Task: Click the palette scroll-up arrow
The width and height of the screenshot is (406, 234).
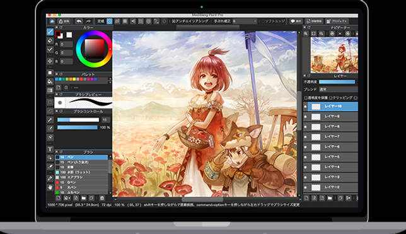Action: coord(110,78)
